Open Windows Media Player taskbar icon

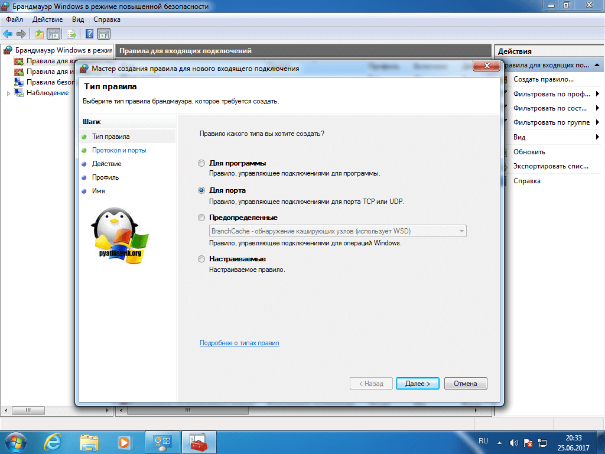pyautogui.click(x=125, y=442)
